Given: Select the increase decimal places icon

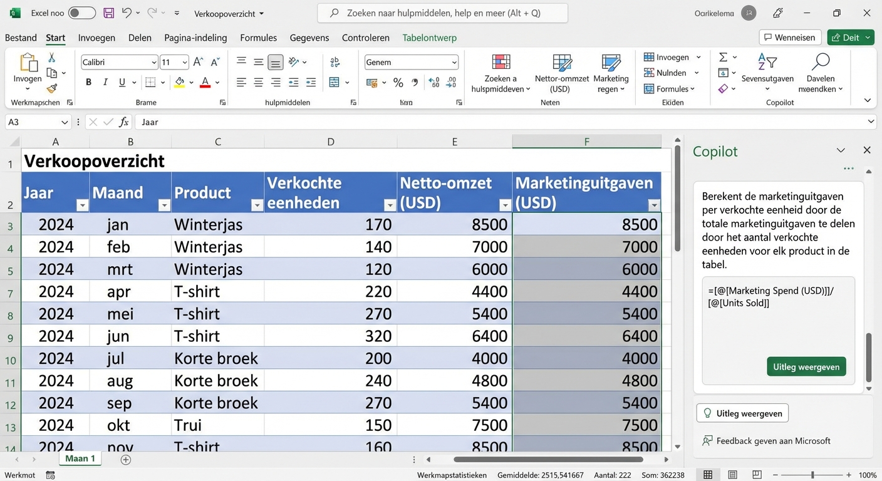Looking at the screenshot, I should [433, 82].
